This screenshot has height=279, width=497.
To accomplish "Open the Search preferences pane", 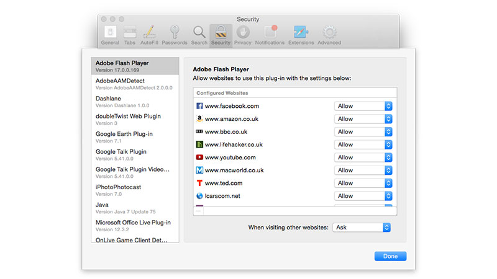I will point(199,35).
